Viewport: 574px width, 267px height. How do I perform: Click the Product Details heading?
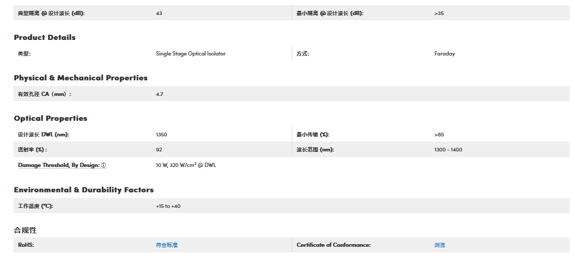coord(45,37)
